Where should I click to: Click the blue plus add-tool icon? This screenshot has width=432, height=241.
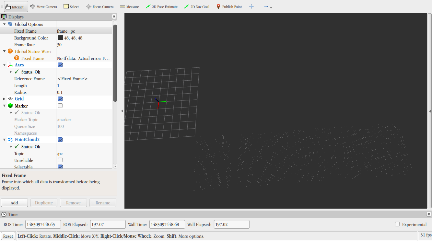pos(251,7)
